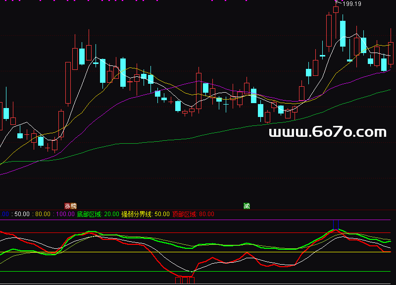Select the yellow 80.00 parameter value
Screen dimensions: 396x285
tap(42, 214)
